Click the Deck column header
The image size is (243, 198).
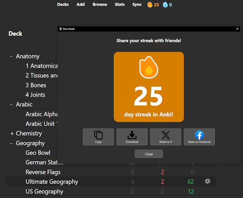(16, 33)
